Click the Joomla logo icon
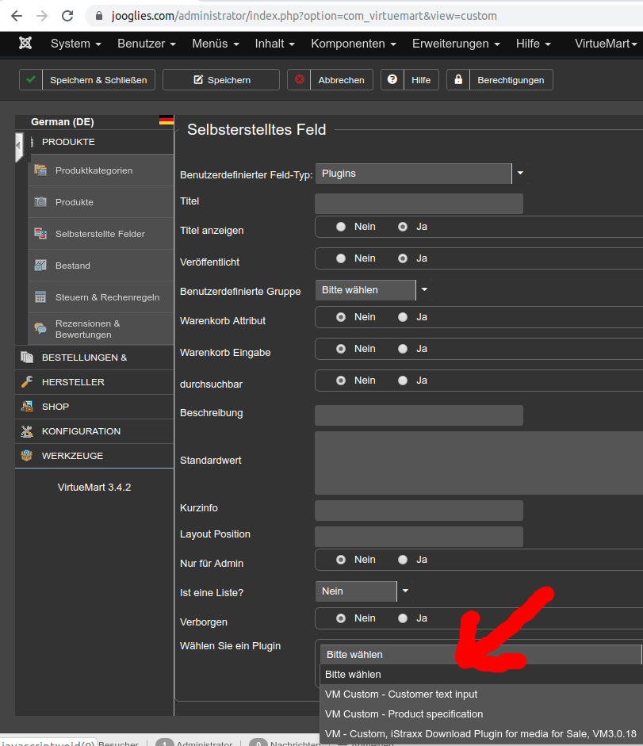The height and width of the screenshot is (746, 643). (26, 44)
